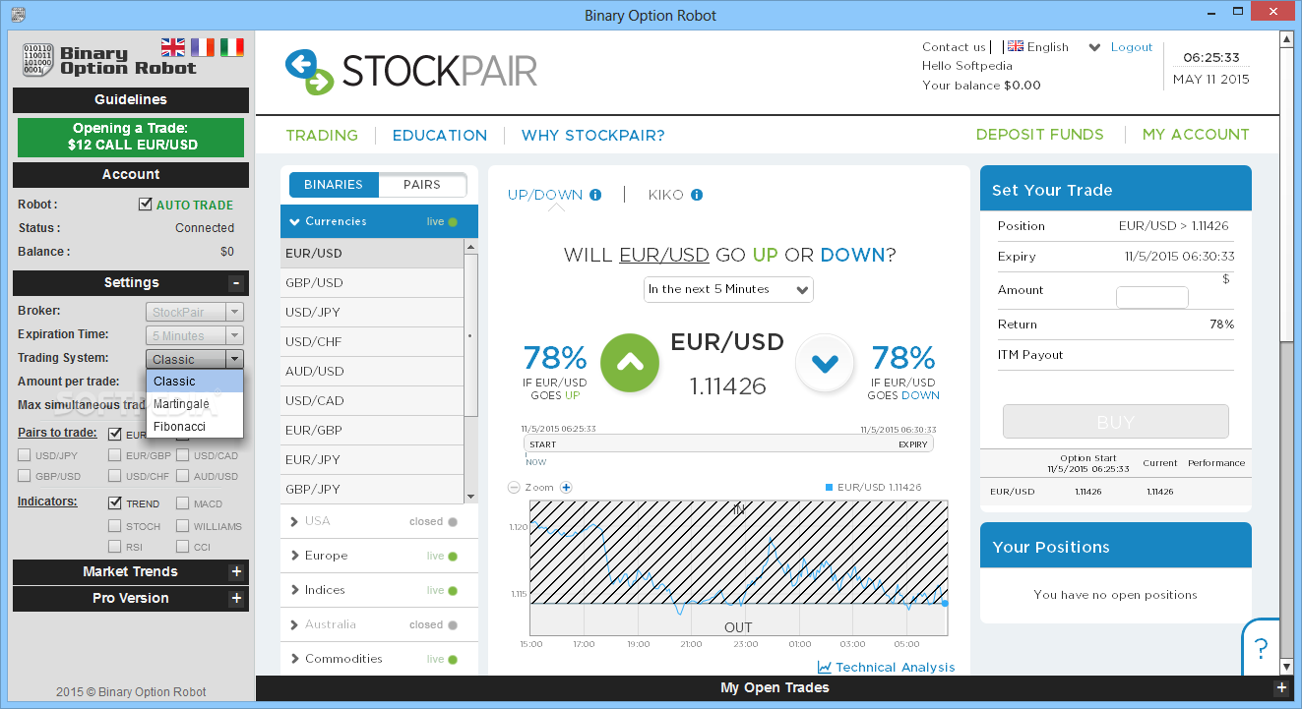Enable the EUR/GBP pair checkbox
The width and height of the screenshot is (1302, 709).
pos(115,455)
